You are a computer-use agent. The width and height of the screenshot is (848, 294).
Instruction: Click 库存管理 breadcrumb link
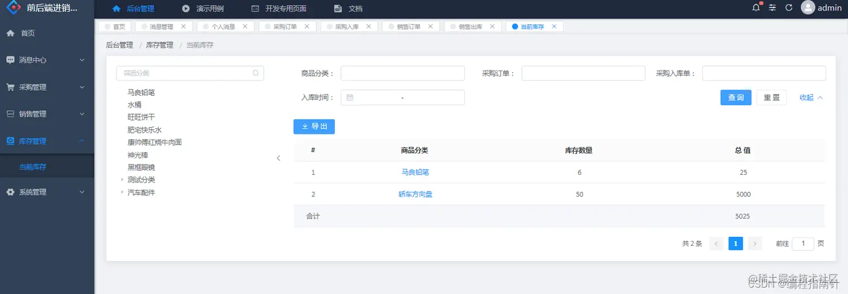(x=160, y=45)
